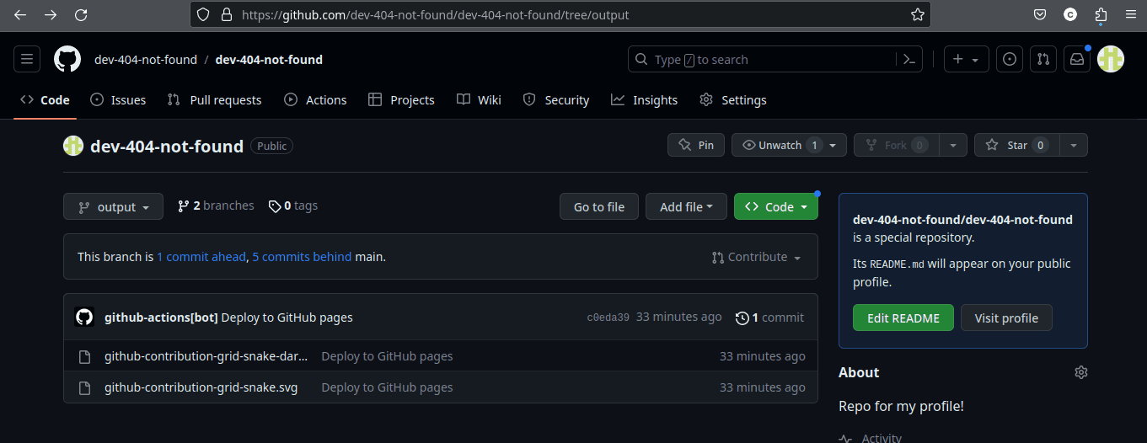Open the command palette icon in search
Viewport: 1147px width, 443px height.
coord(908,60)
